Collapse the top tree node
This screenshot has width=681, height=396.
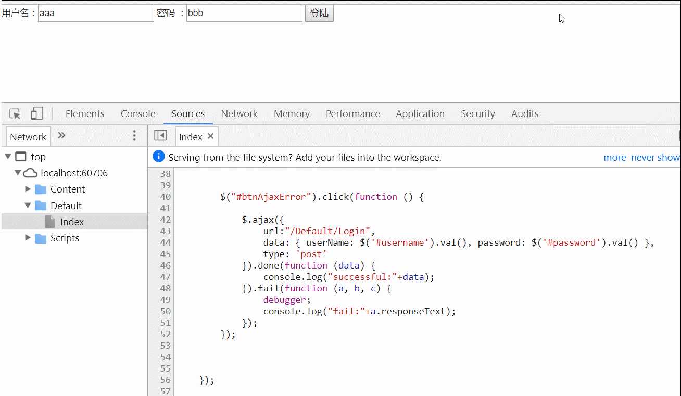point(8,157)
